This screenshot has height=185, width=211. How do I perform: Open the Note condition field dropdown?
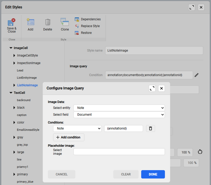pos(77,128)
